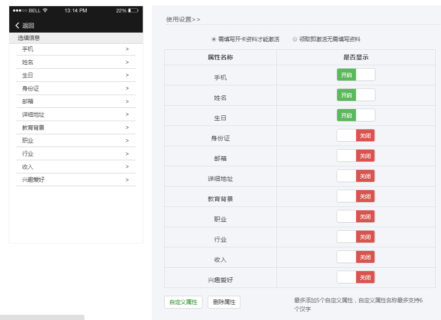Click the 生日 attribute name table cell
This screenshot has height=320, width=441.
tap(220, 116)
